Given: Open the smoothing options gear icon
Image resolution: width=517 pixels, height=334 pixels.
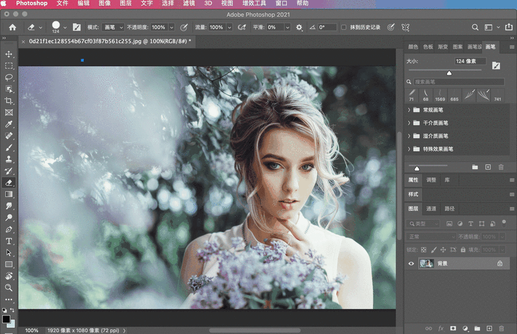Looking at the screenshot, I should tap(299, 27).
